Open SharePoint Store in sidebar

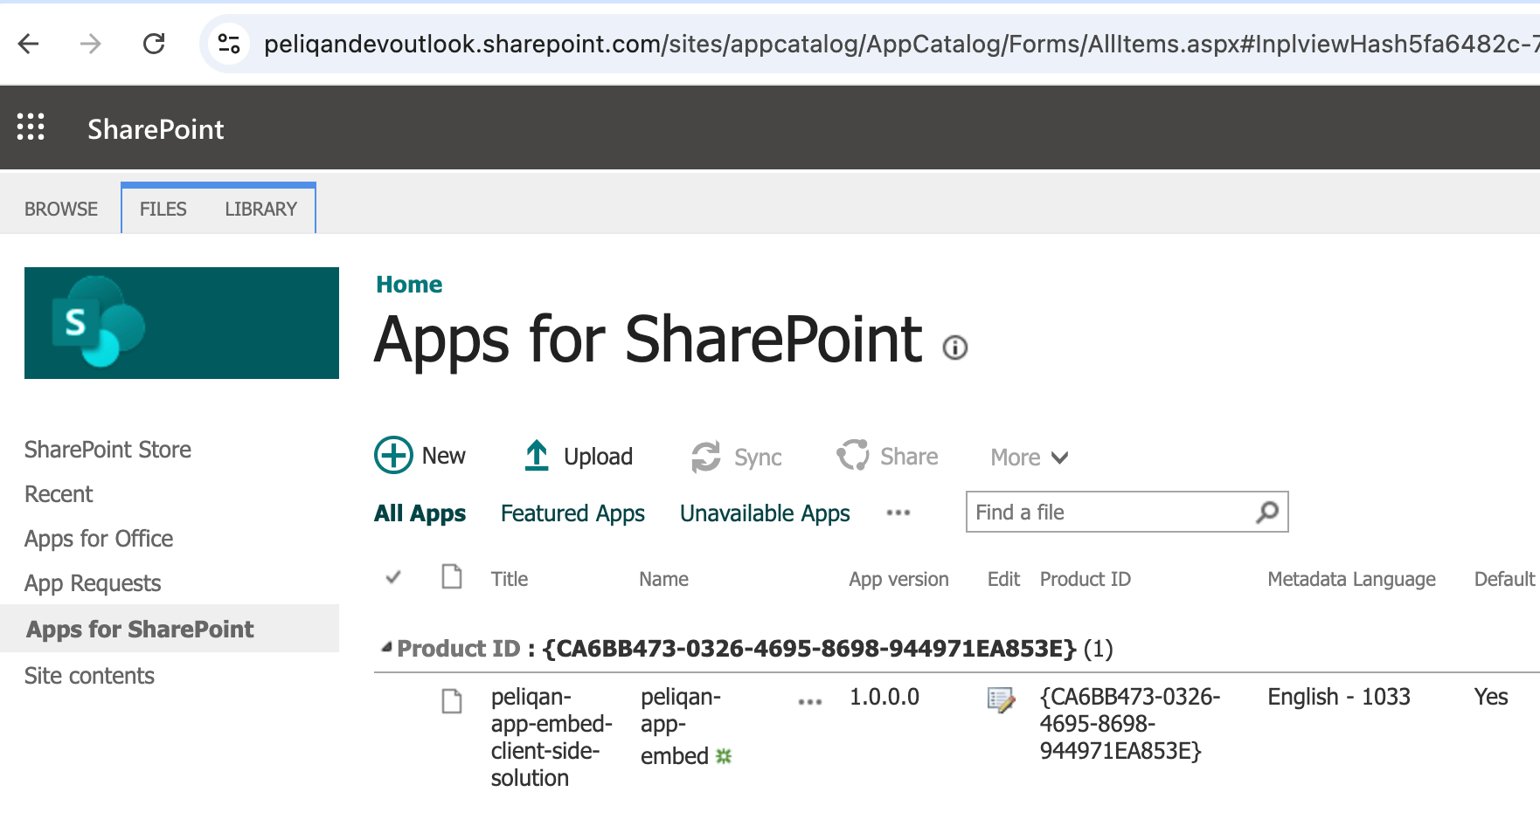(x=108, y=450)
